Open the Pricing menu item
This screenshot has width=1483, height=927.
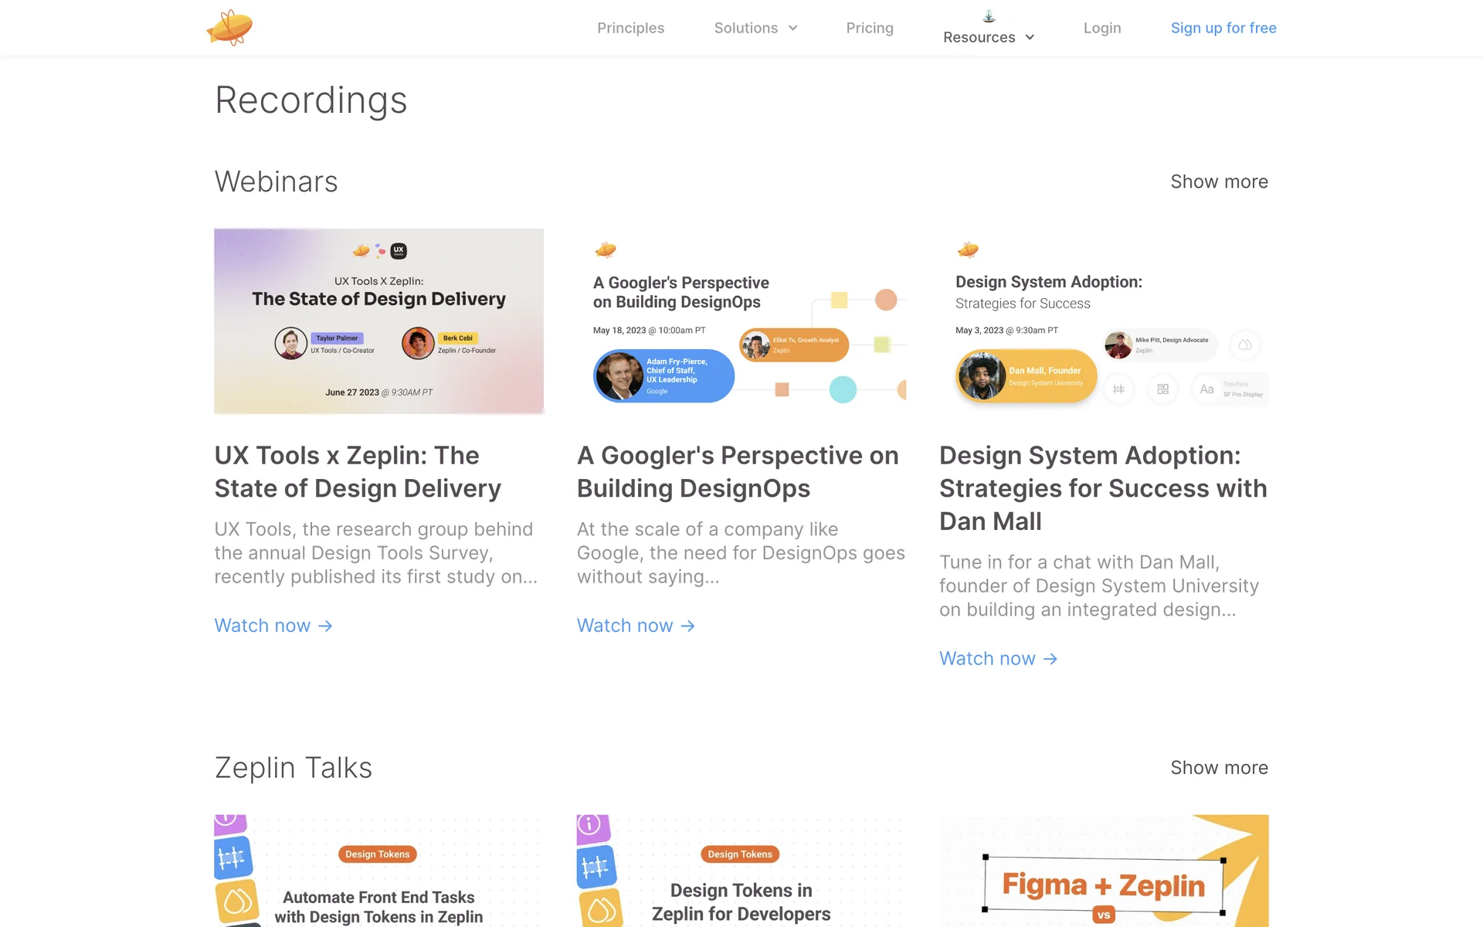[869, 29]
